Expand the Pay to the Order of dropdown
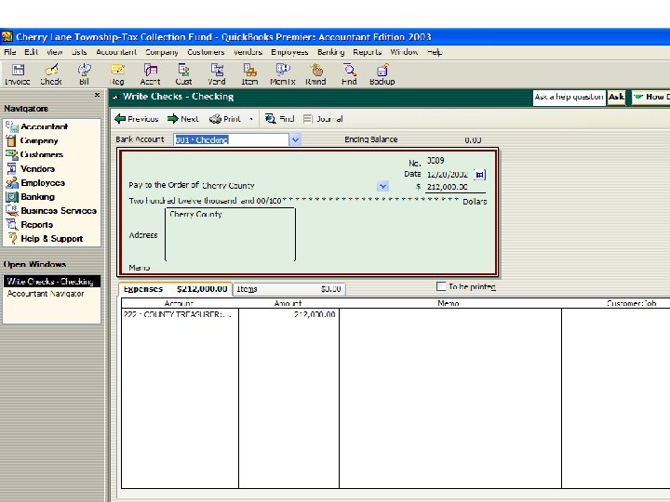 (x=382, y=186)
